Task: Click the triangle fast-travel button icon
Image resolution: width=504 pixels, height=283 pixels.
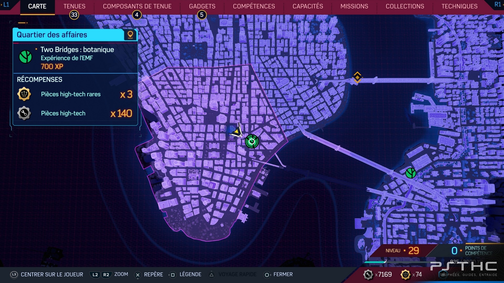Action: (x=212, y=275)
